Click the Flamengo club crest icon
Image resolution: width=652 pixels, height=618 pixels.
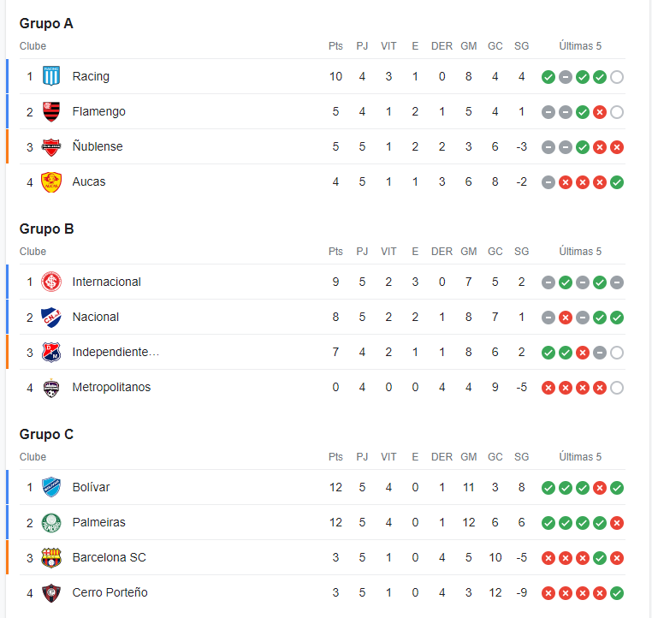(51, 111)
